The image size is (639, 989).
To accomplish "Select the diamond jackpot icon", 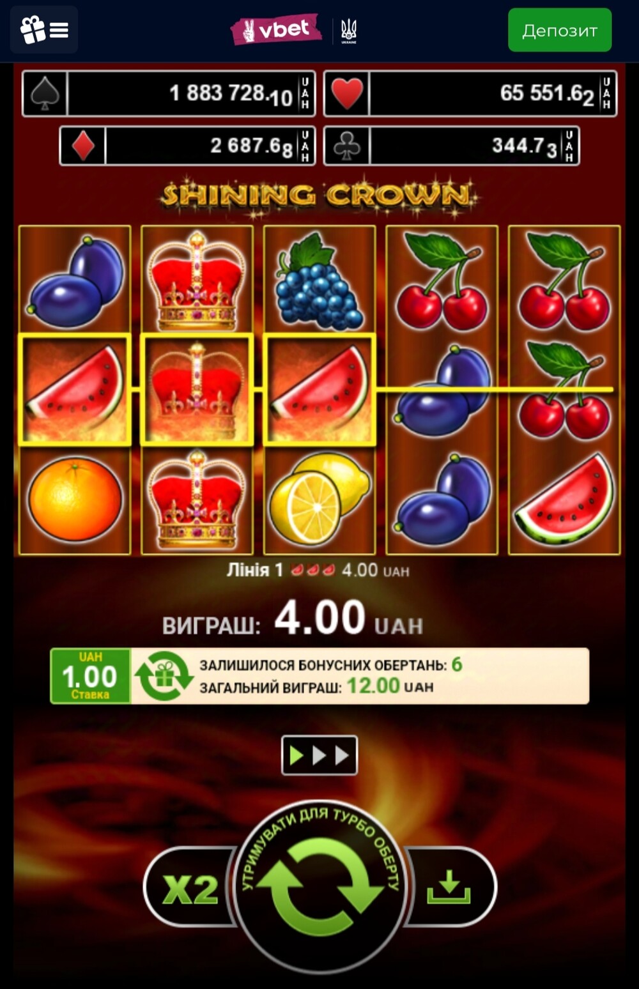I will (x=83, y=146).
